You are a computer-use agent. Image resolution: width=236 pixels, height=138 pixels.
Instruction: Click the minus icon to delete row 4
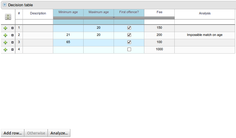pos(12,50)
